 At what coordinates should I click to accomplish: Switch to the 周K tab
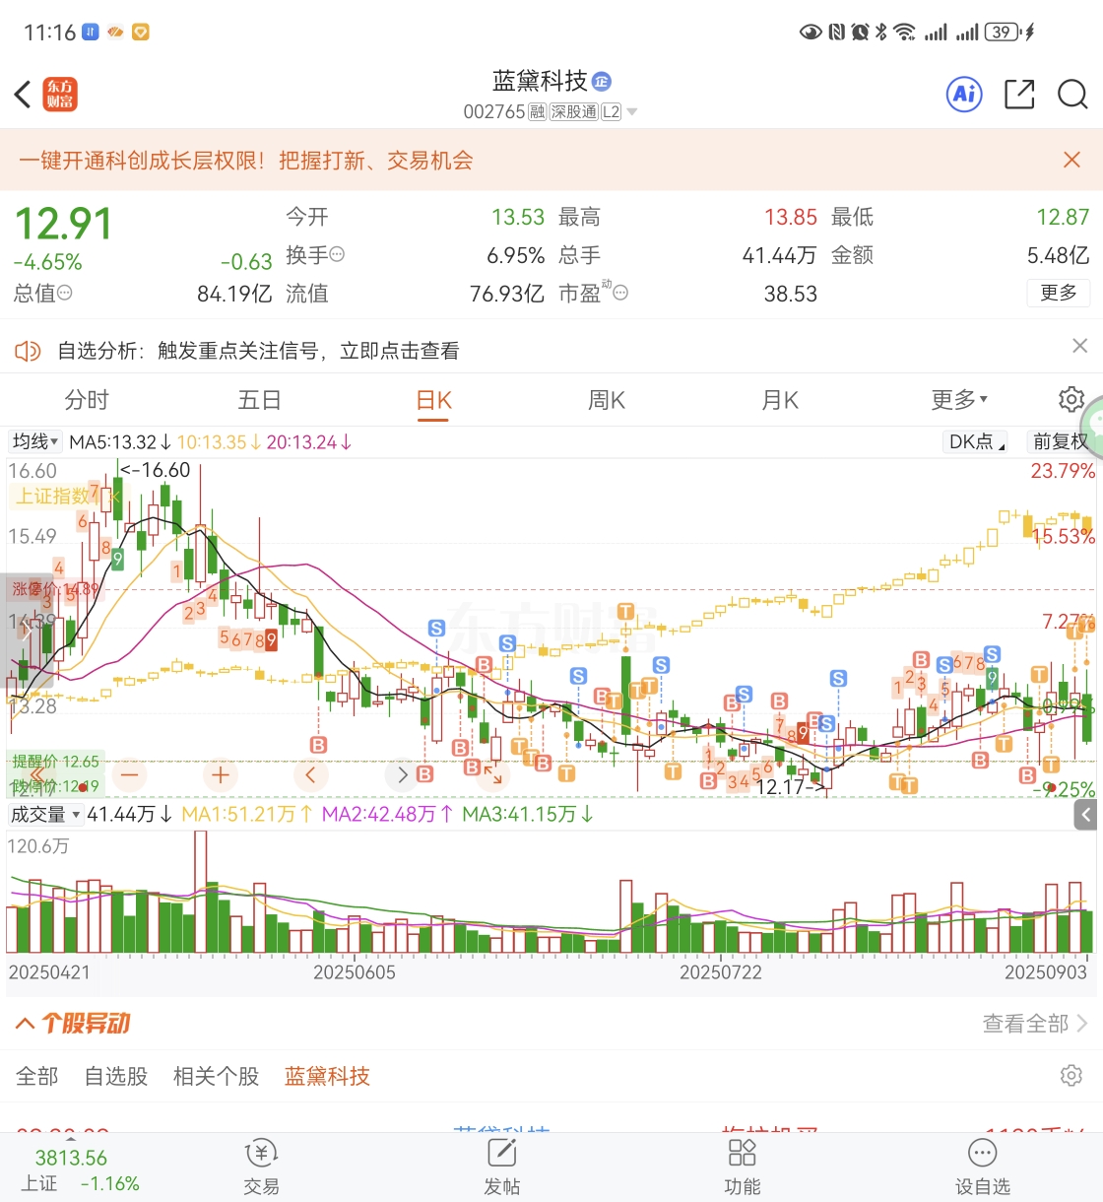click(x=607, y=399)
